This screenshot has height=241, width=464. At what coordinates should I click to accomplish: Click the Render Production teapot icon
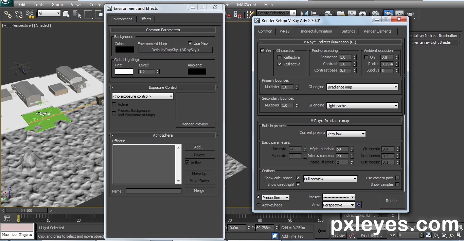[410, 14]
